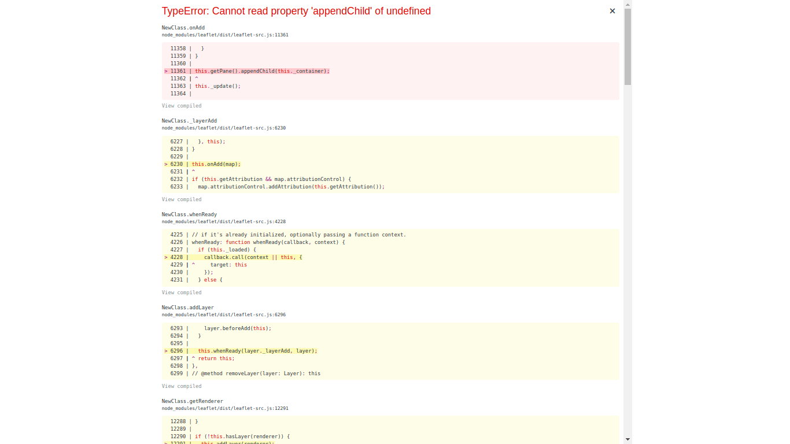The width and height of the screenshot is (790, 444).
Task: Dismiss the error overlay
Action: [612, 10]
